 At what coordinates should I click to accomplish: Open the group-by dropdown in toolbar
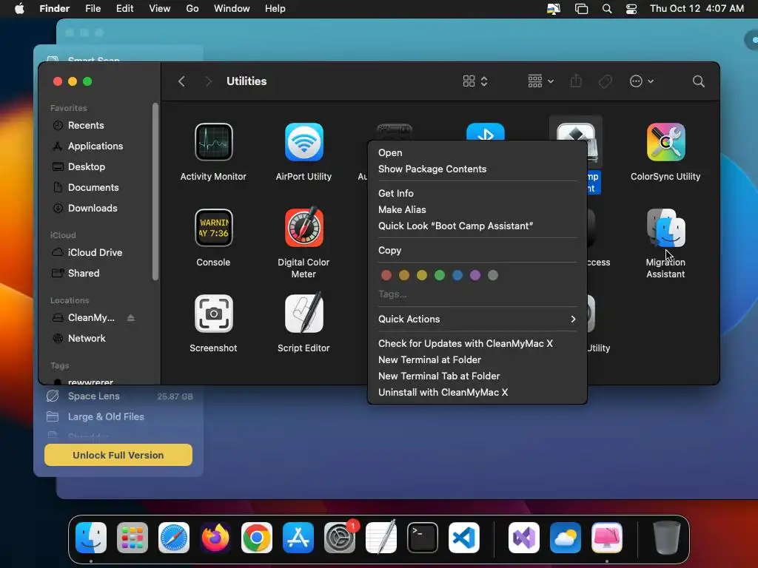[x=540, y=81]
